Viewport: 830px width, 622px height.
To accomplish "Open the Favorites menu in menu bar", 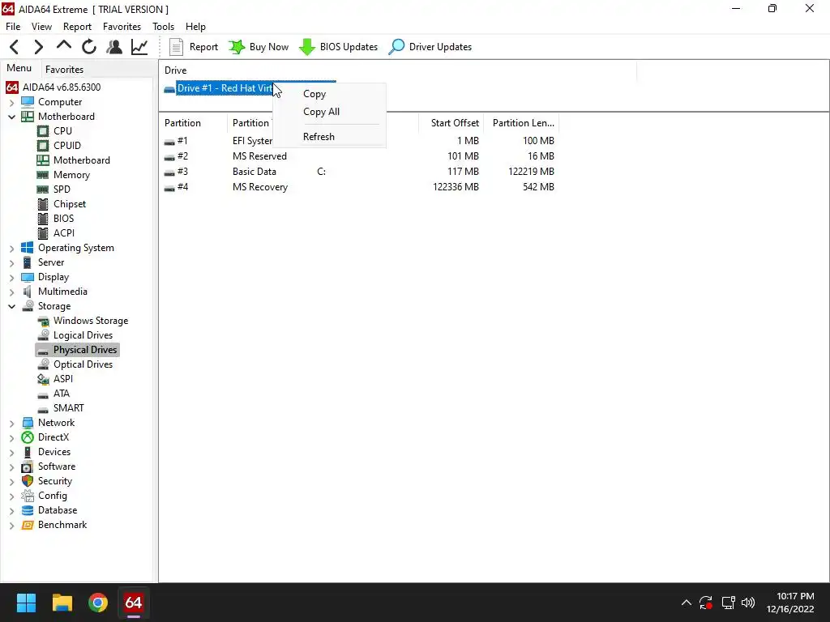I will coord(122,27).
